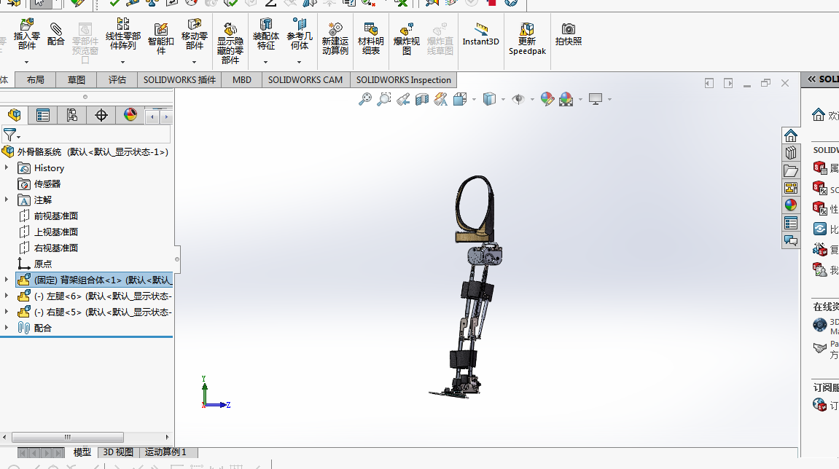Open the ConfigurationManager tab

tap(71, 115)
